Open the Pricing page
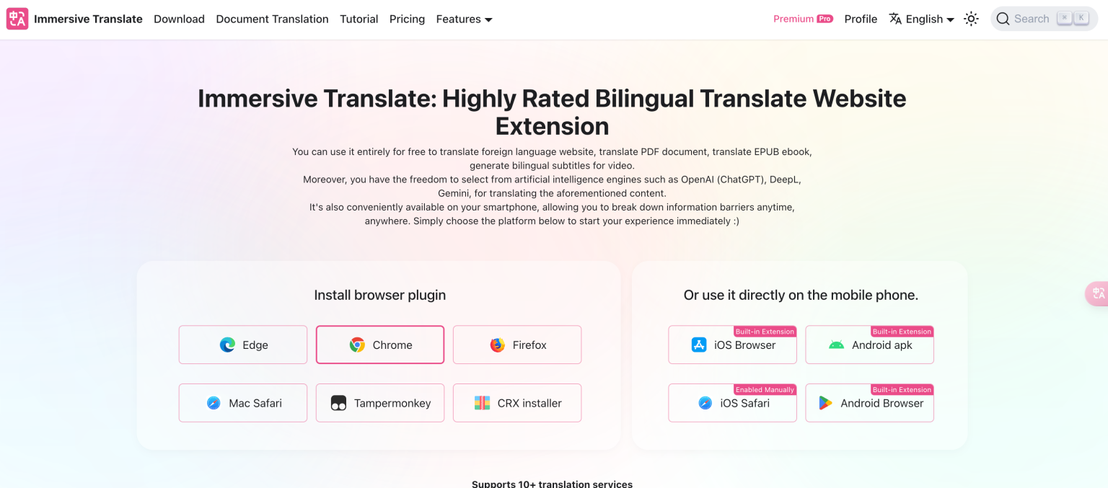This screenshot has width=1108, height=488. [x=407, y=19]
